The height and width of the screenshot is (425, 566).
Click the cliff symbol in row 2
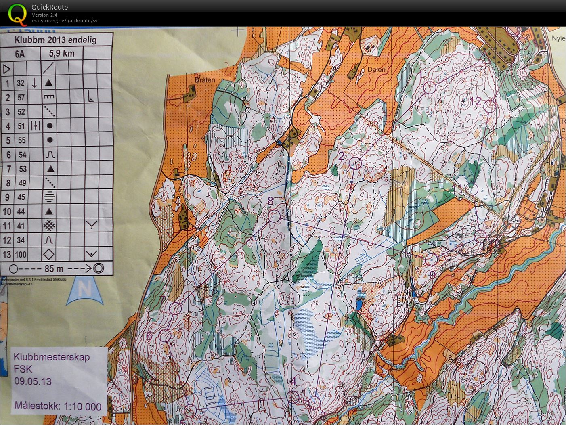pos(49,97)
